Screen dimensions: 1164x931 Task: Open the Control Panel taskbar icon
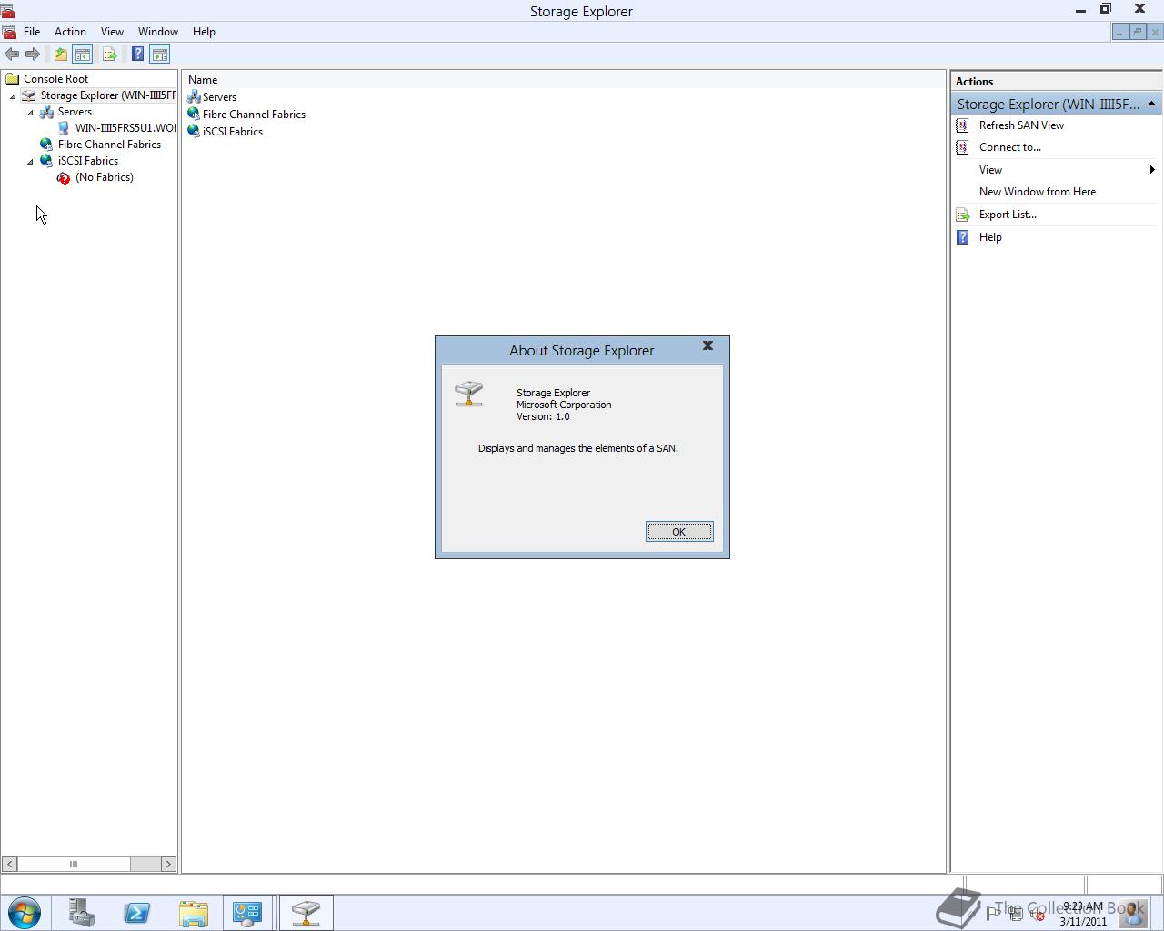(x=247, y=913)
